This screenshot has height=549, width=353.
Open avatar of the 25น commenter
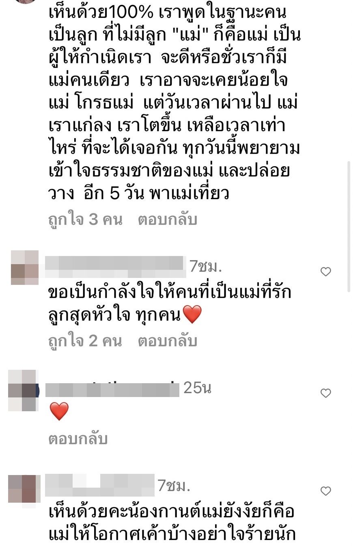pyautogui.click(x=24, y=391)
